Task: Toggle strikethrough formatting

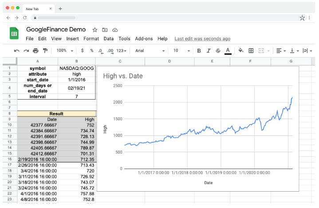Action: point(218,51)
